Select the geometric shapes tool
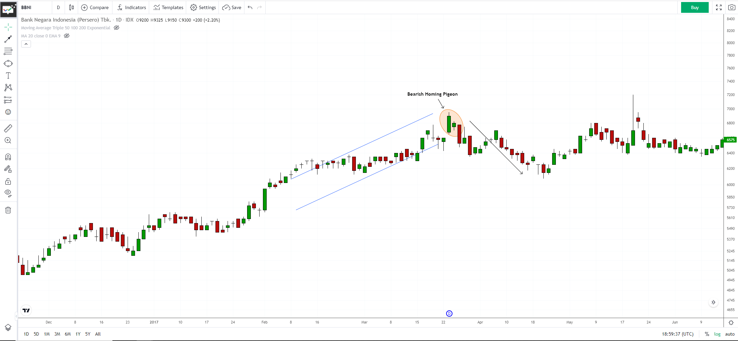The image size is (738, 341). pyautogui.click(x=8, y=63)
